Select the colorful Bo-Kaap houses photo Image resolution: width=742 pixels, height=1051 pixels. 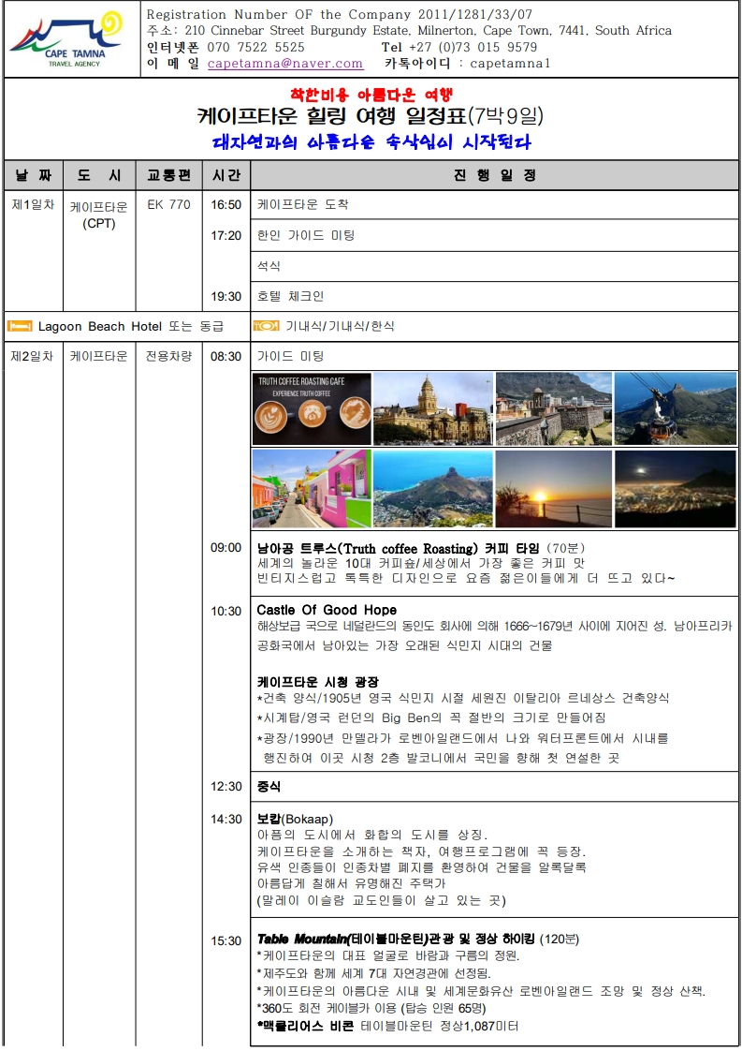pos(312,489)
